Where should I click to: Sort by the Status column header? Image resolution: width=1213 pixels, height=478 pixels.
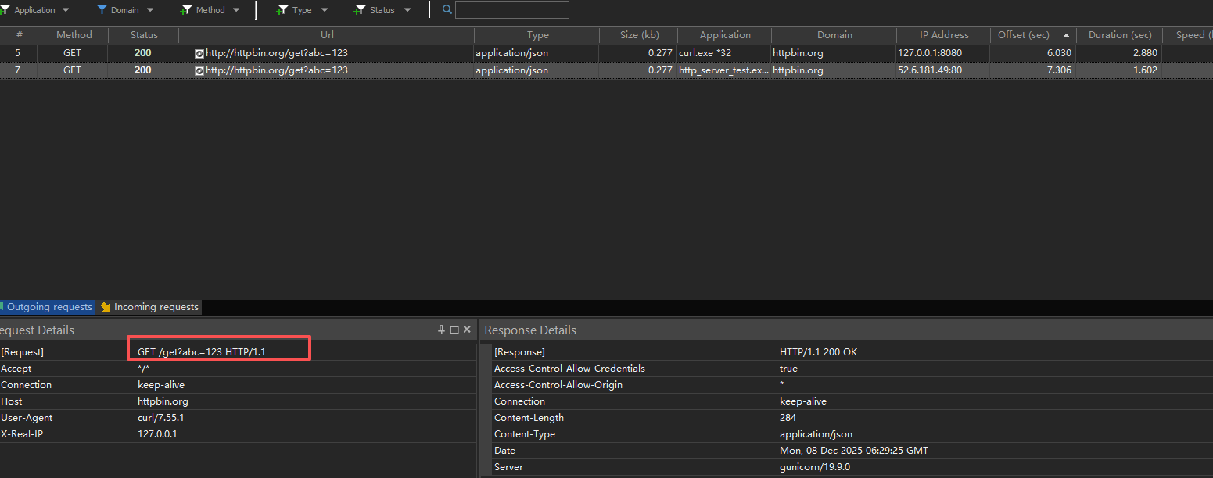pyautogui.click(x=144, y=35)
